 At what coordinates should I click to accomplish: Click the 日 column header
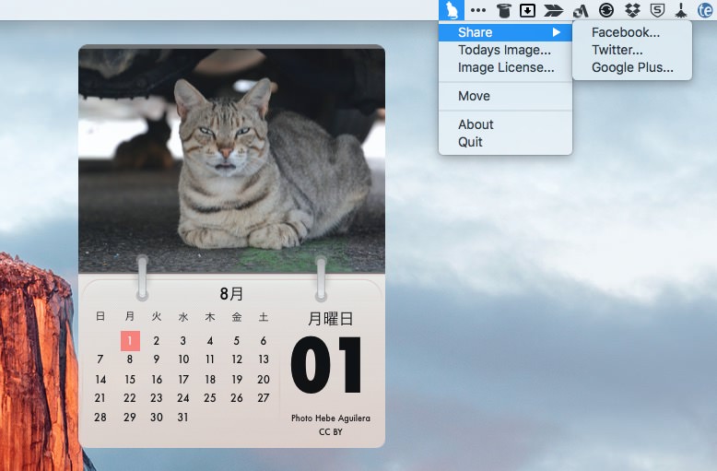100,316
